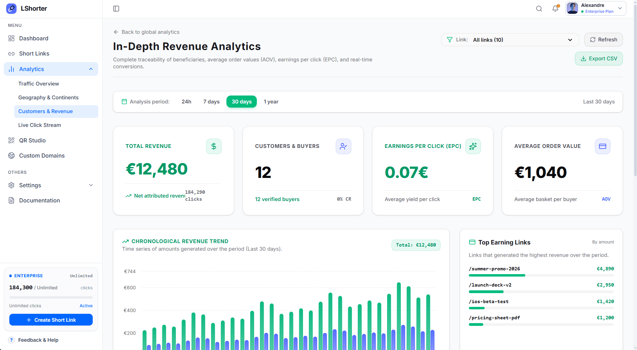Click the Documentation file icon
This screenshot has height=350, width=637.
[11, 200]
